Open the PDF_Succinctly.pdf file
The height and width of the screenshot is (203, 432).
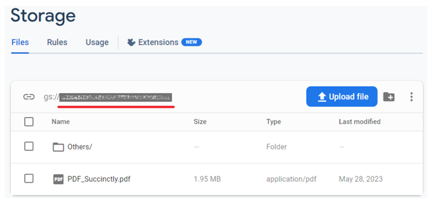[99, 179]
